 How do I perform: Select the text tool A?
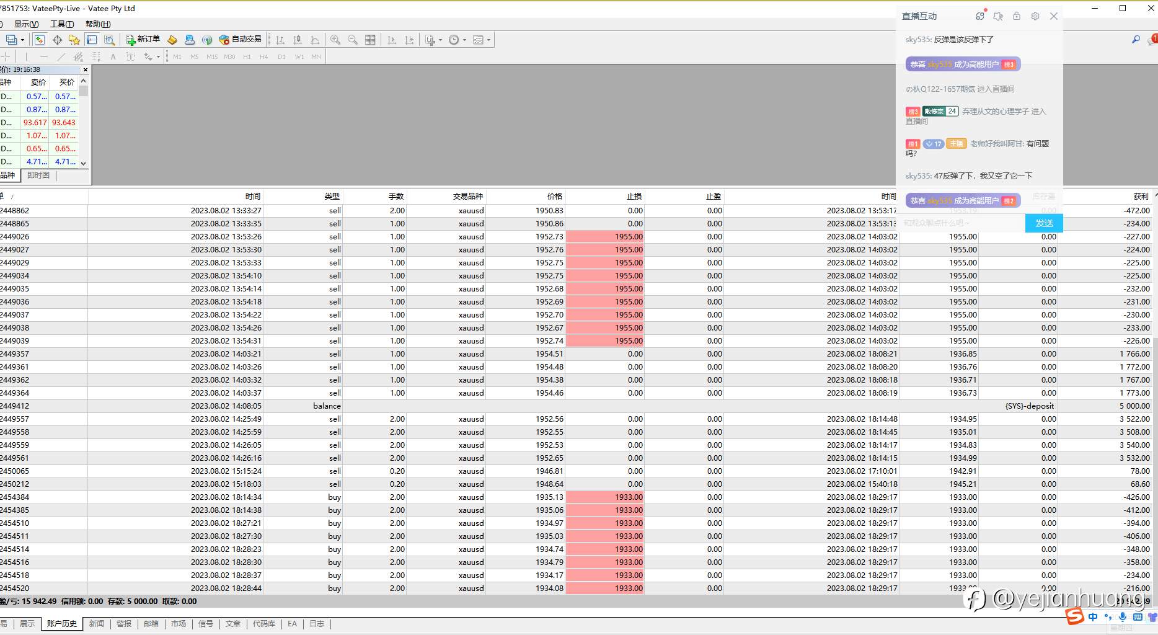[113, 56]
